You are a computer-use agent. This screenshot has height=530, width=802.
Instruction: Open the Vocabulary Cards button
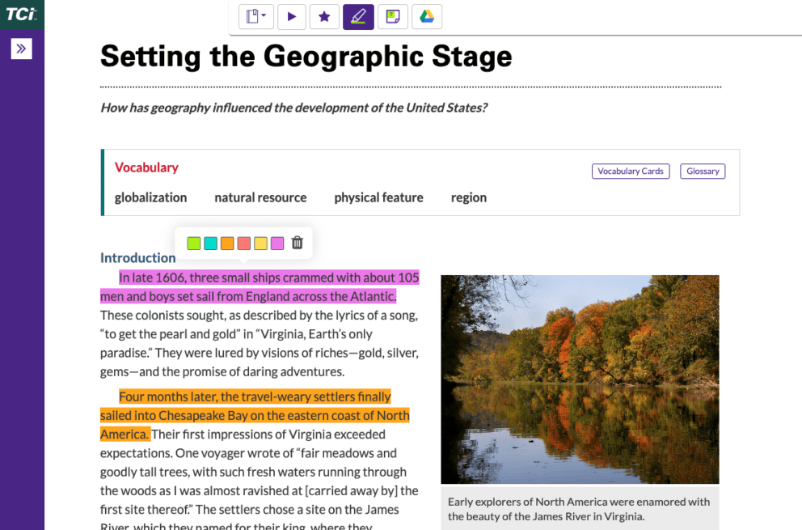pyautogui.click(x=631, y=172)
